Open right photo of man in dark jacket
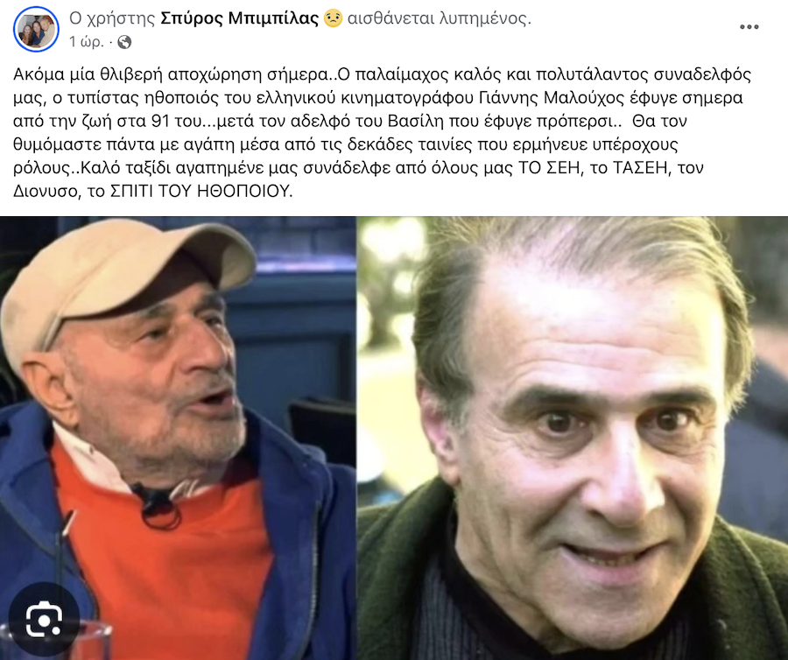This screenshot has height=660, width=788. [x=573, y=438]
